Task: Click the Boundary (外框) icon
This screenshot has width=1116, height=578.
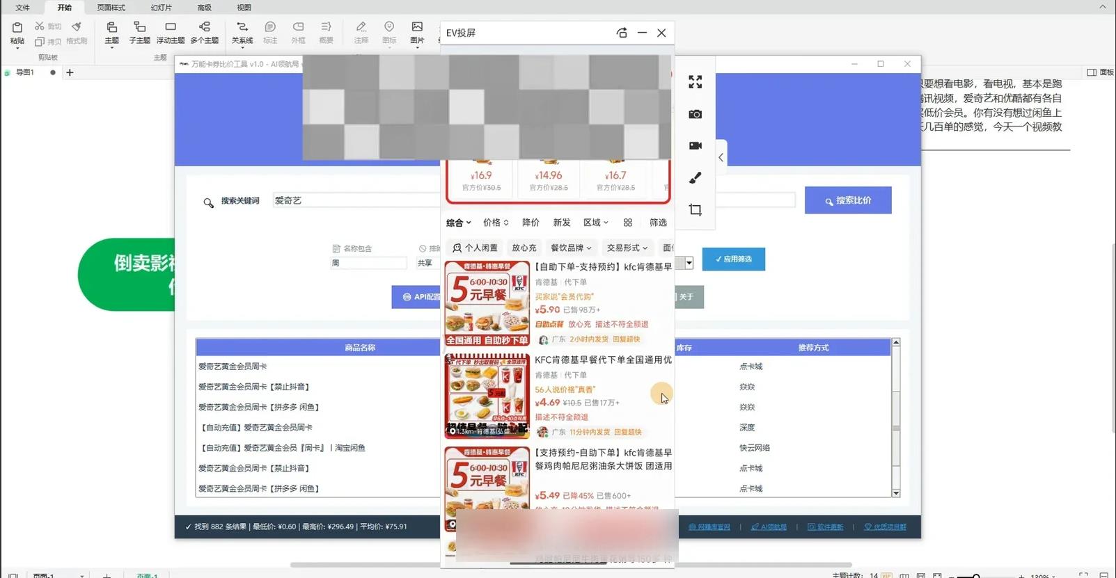Action: pos(298,27)
